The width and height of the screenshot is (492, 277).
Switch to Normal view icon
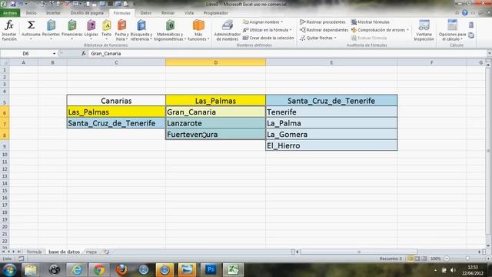[410, 259]
